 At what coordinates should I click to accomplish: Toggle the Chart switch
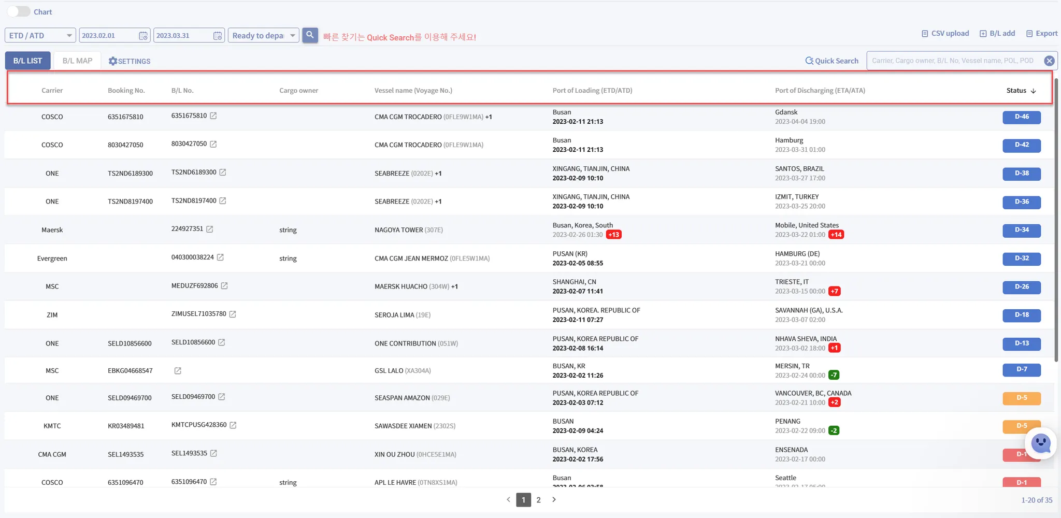coord(19,11)
